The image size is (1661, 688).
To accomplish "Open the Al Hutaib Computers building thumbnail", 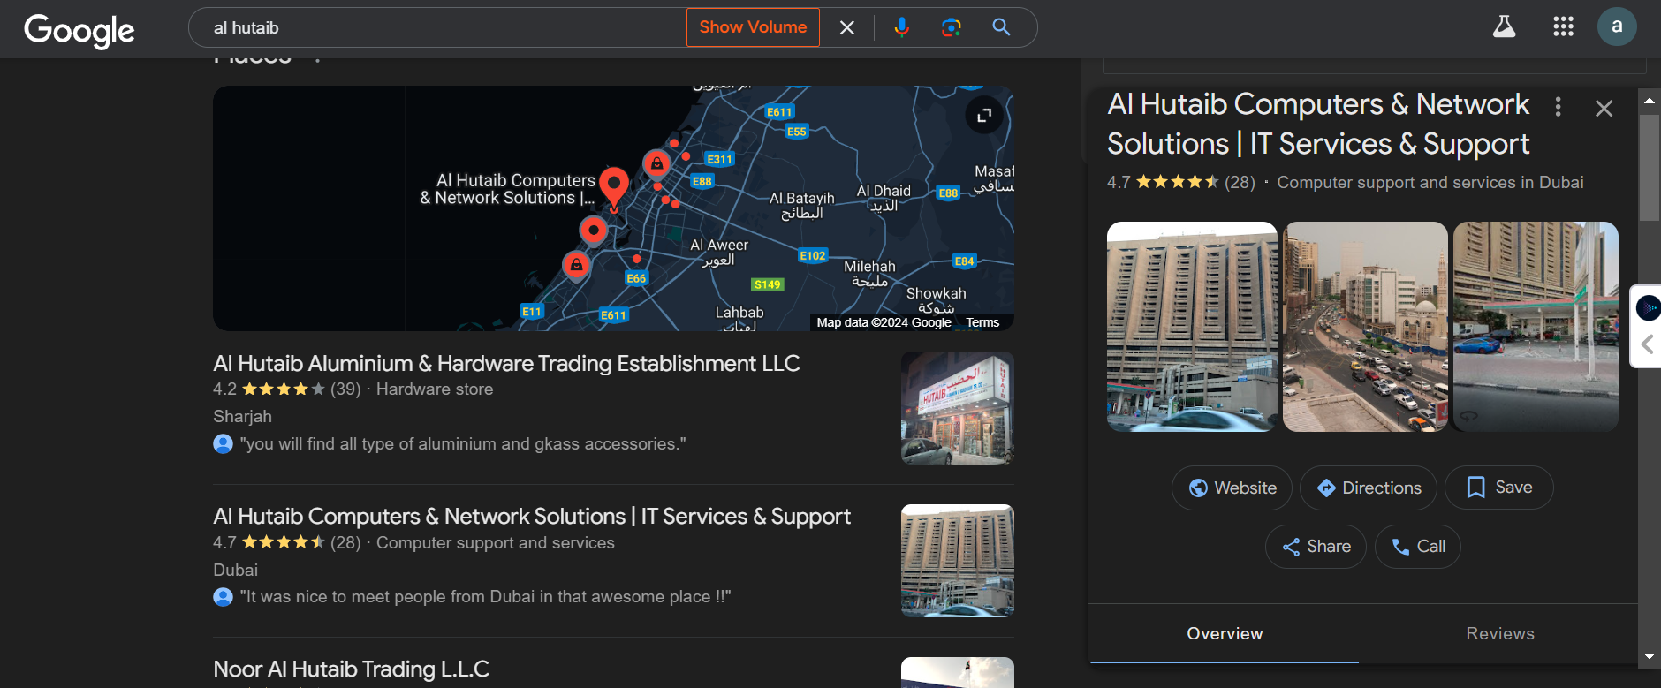I will (958, 561).
